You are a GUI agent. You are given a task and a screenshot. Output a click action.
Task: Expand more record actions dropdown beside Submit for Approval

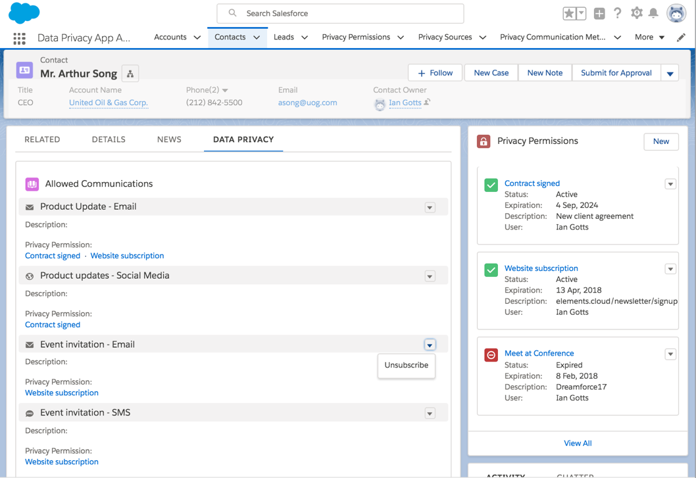point(670,73)
